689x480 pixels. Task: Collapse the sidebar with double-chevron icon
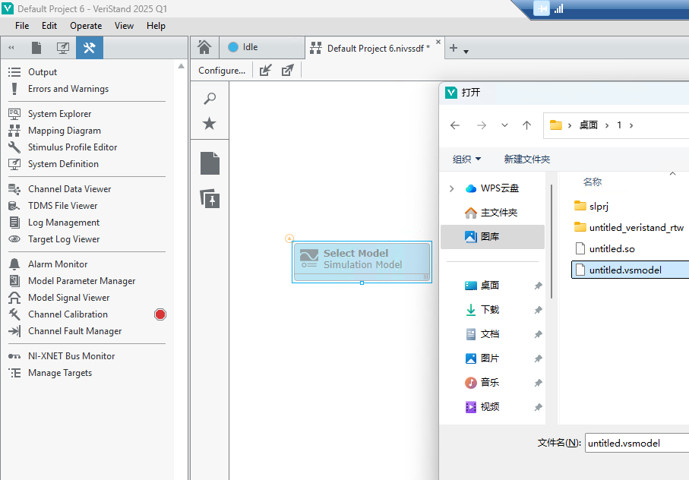click(11, 48)
